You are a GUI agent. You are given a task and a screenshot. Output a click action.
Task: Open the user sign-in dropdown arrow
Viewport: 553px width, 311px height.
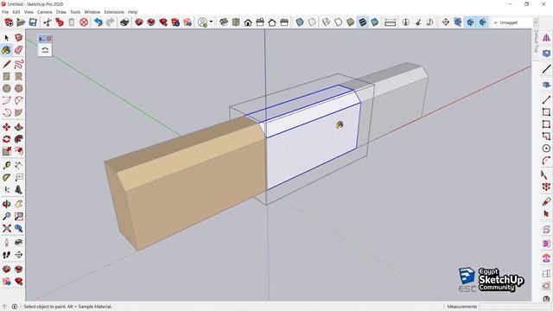tap(211, 22)
